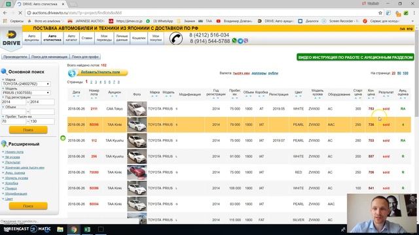
Task: Open video instruction green banner button
Action: 355,57
